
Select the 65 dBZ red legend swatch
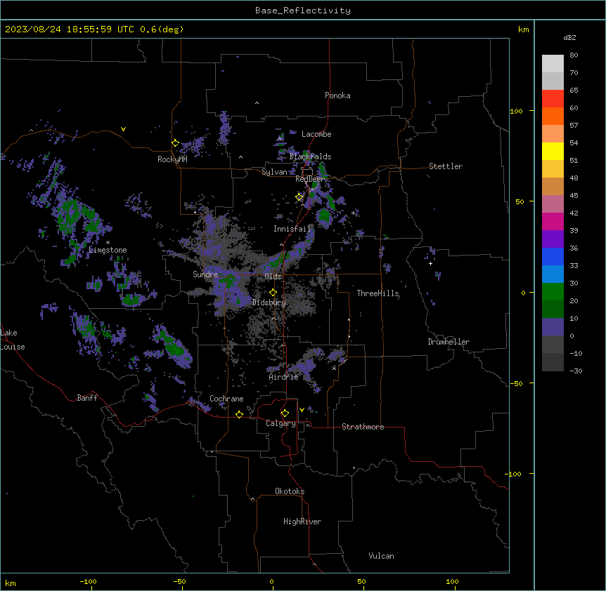(553, 98)
